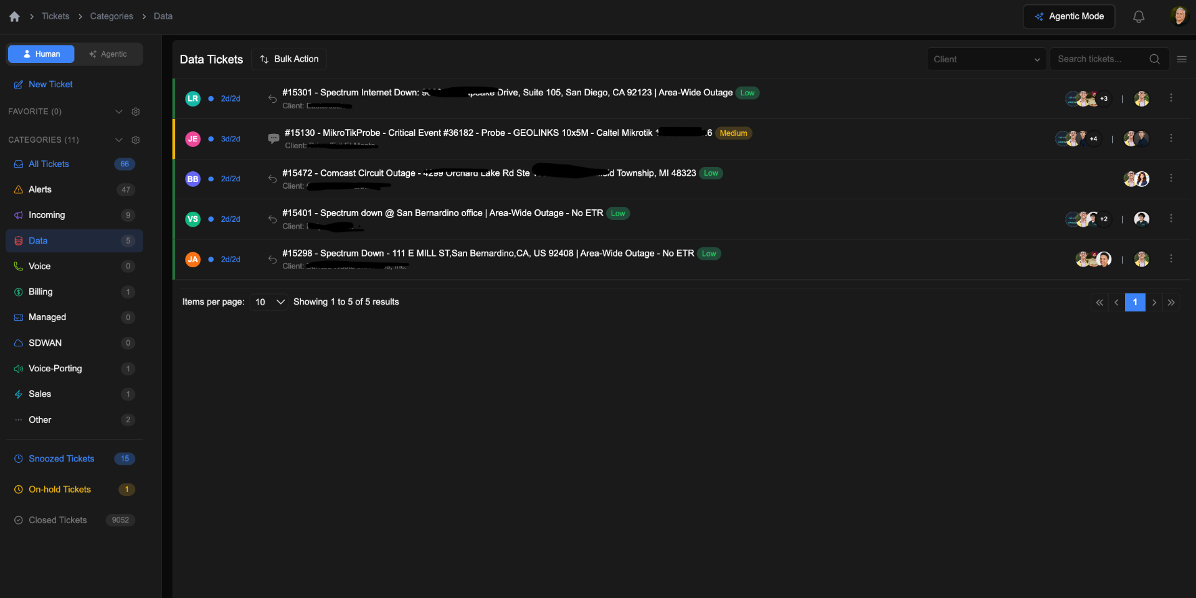
Task: Open Snoozed Tickets list
Action: [x=61, y=458]
